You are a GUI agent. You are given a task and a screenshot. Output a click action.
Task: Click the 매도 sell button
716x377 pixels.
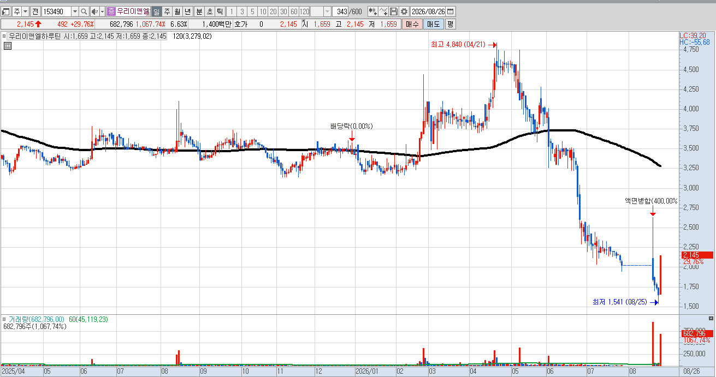pos(433,24)
